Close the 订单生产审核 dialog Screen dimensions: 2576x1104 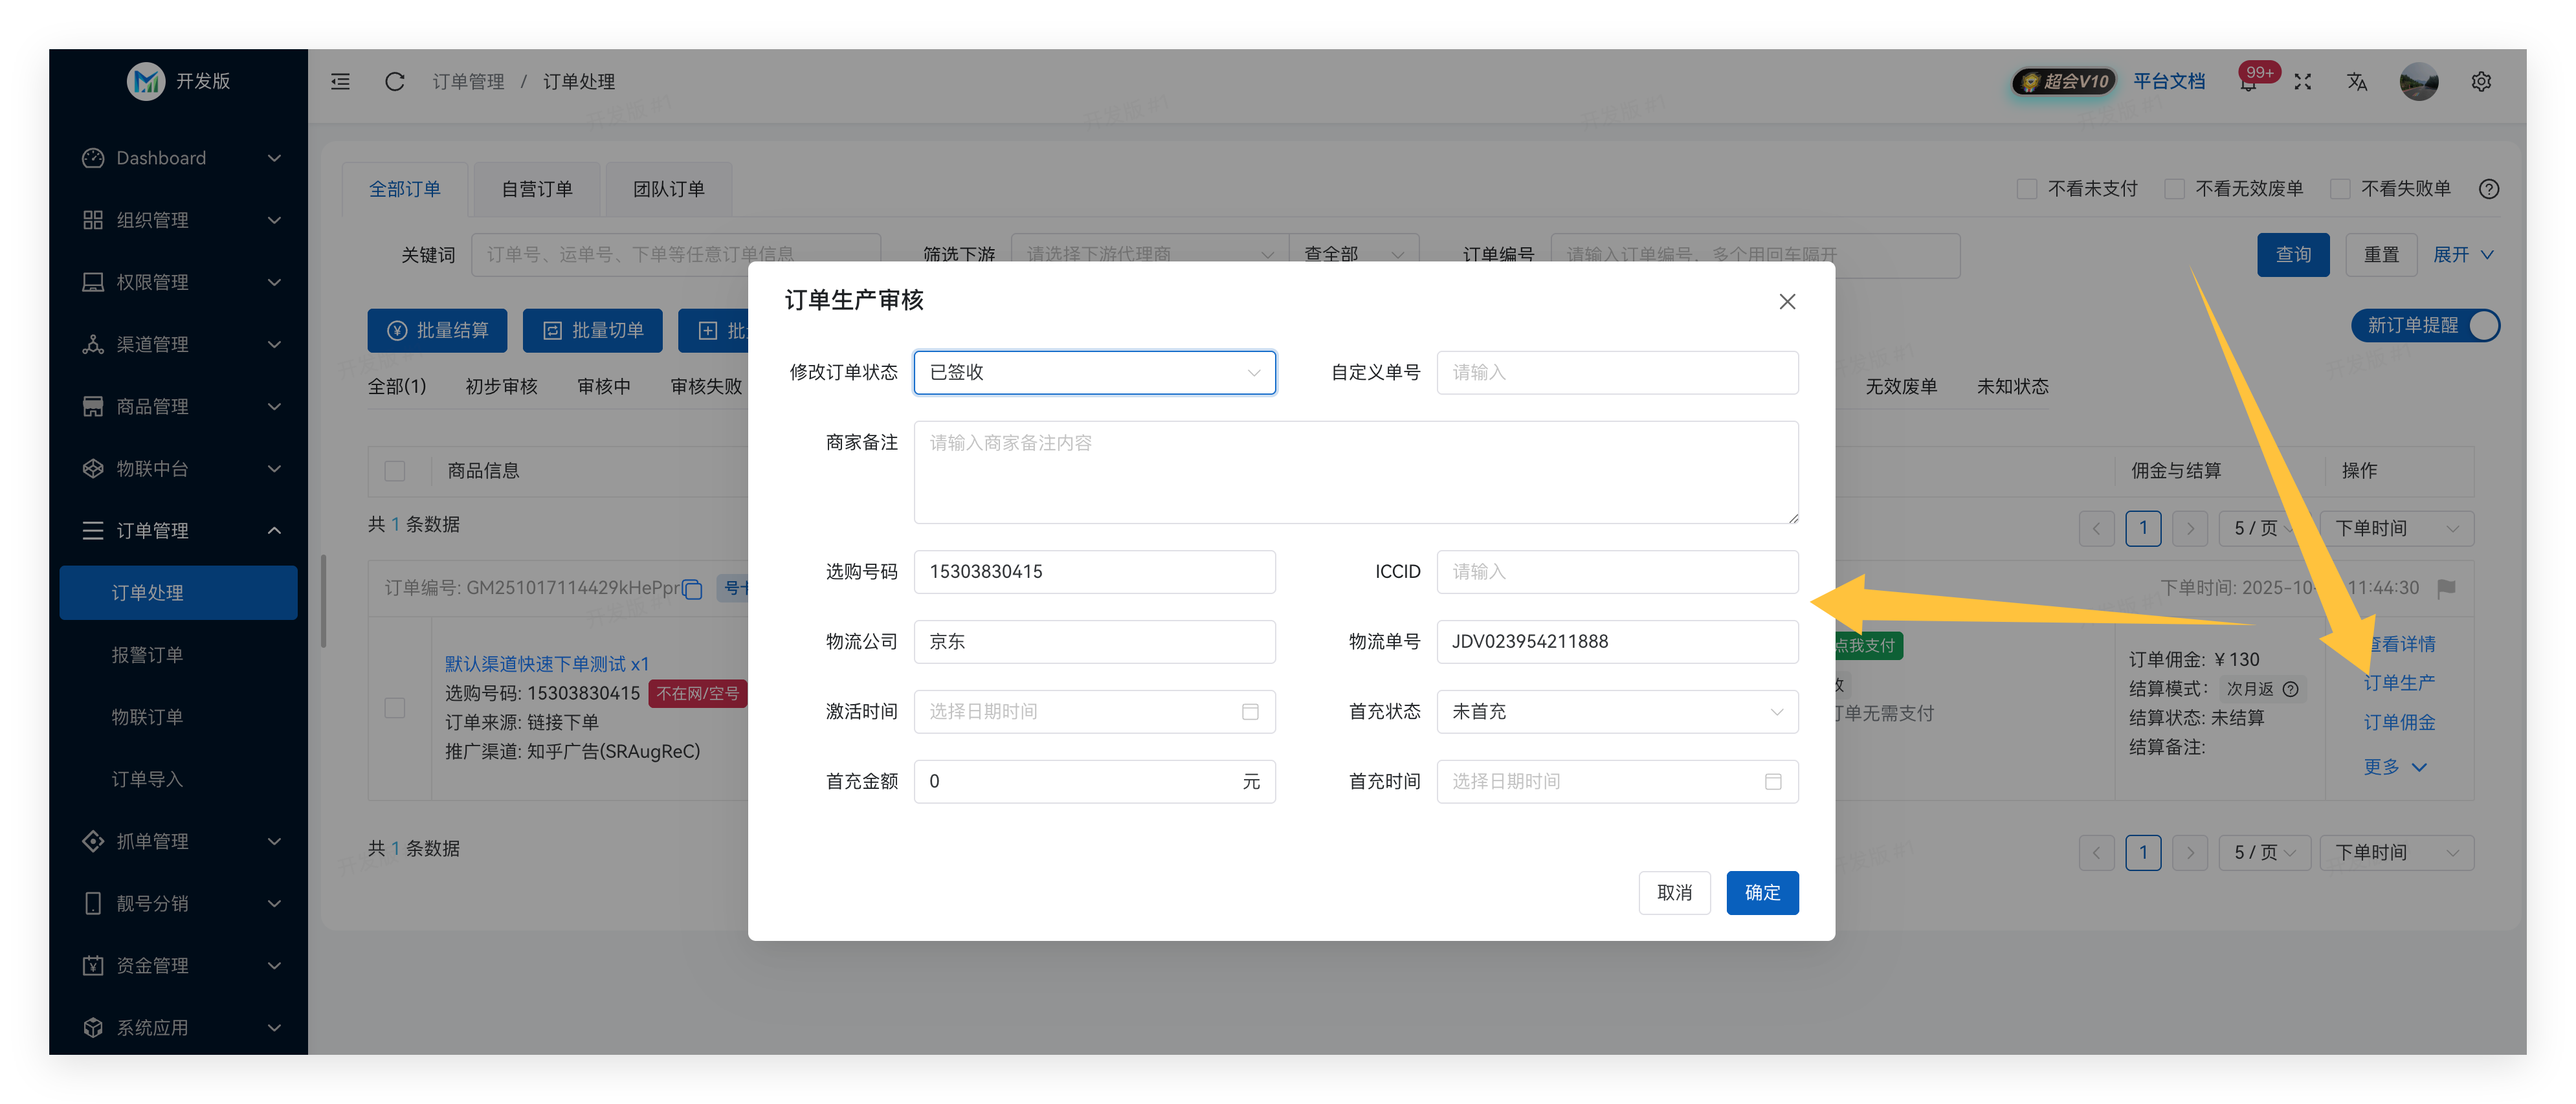pyautogui.click(x=1787, y=301)
